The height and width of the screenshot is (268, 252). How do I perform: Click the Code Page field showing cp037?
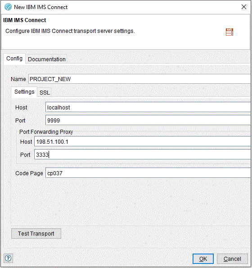tap(148, 173)
